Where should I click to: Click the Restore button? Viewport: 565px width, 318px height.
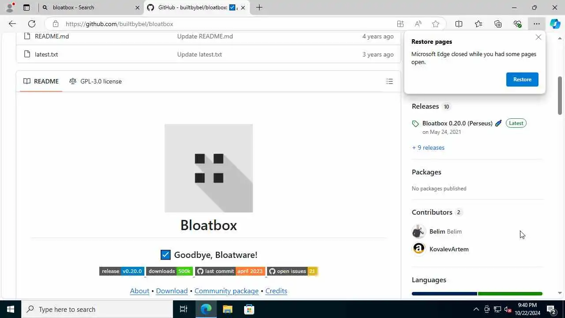[x=522, y=79]
